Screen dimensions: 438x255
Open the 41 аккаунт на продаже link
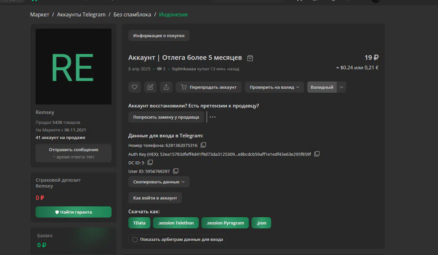click(x=60, y=137)
